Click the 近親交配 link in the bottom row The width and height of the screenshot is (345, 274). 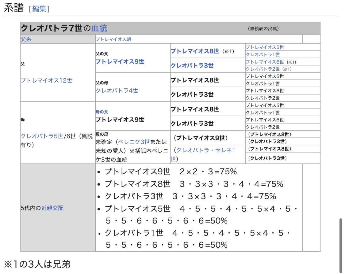52,208
